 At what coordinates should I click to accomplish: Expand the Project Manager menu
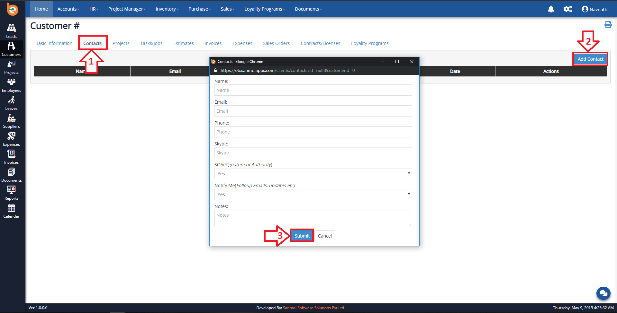[x=127, y=9]
